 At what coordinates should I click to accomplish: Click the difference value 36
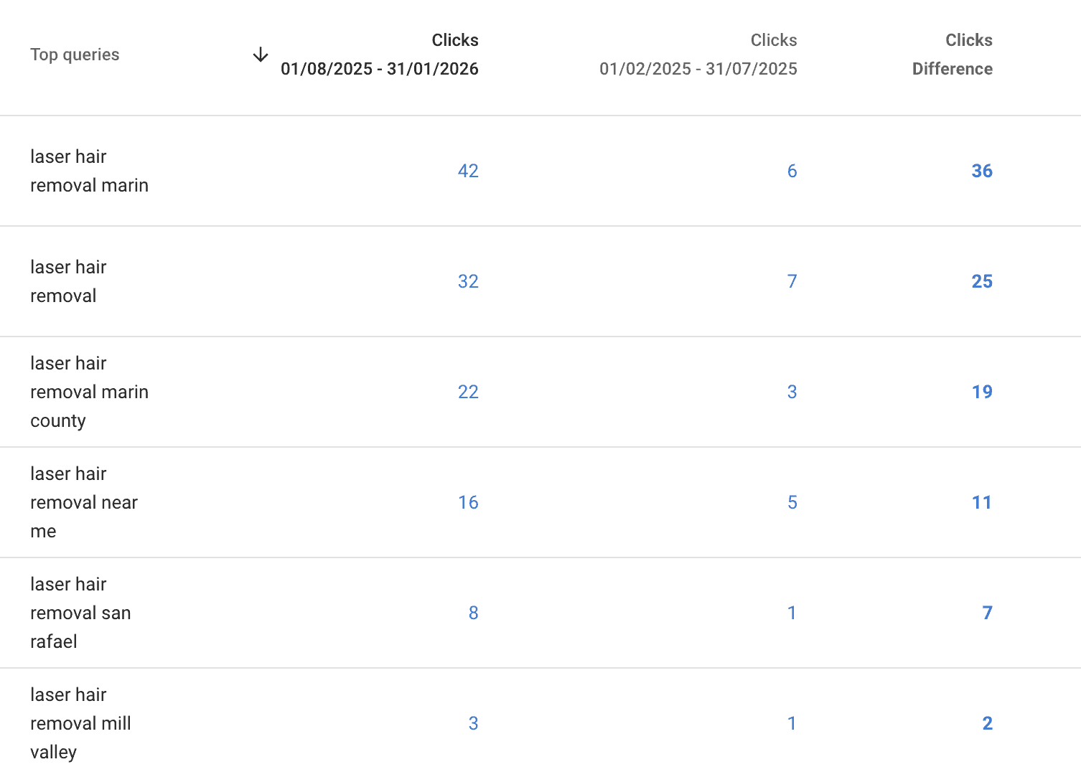pyautogui.click(x=982, y=171)
